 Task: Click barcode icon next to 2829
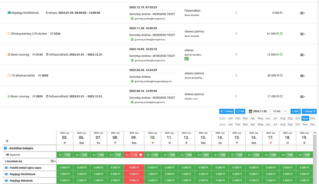[34, 96]
